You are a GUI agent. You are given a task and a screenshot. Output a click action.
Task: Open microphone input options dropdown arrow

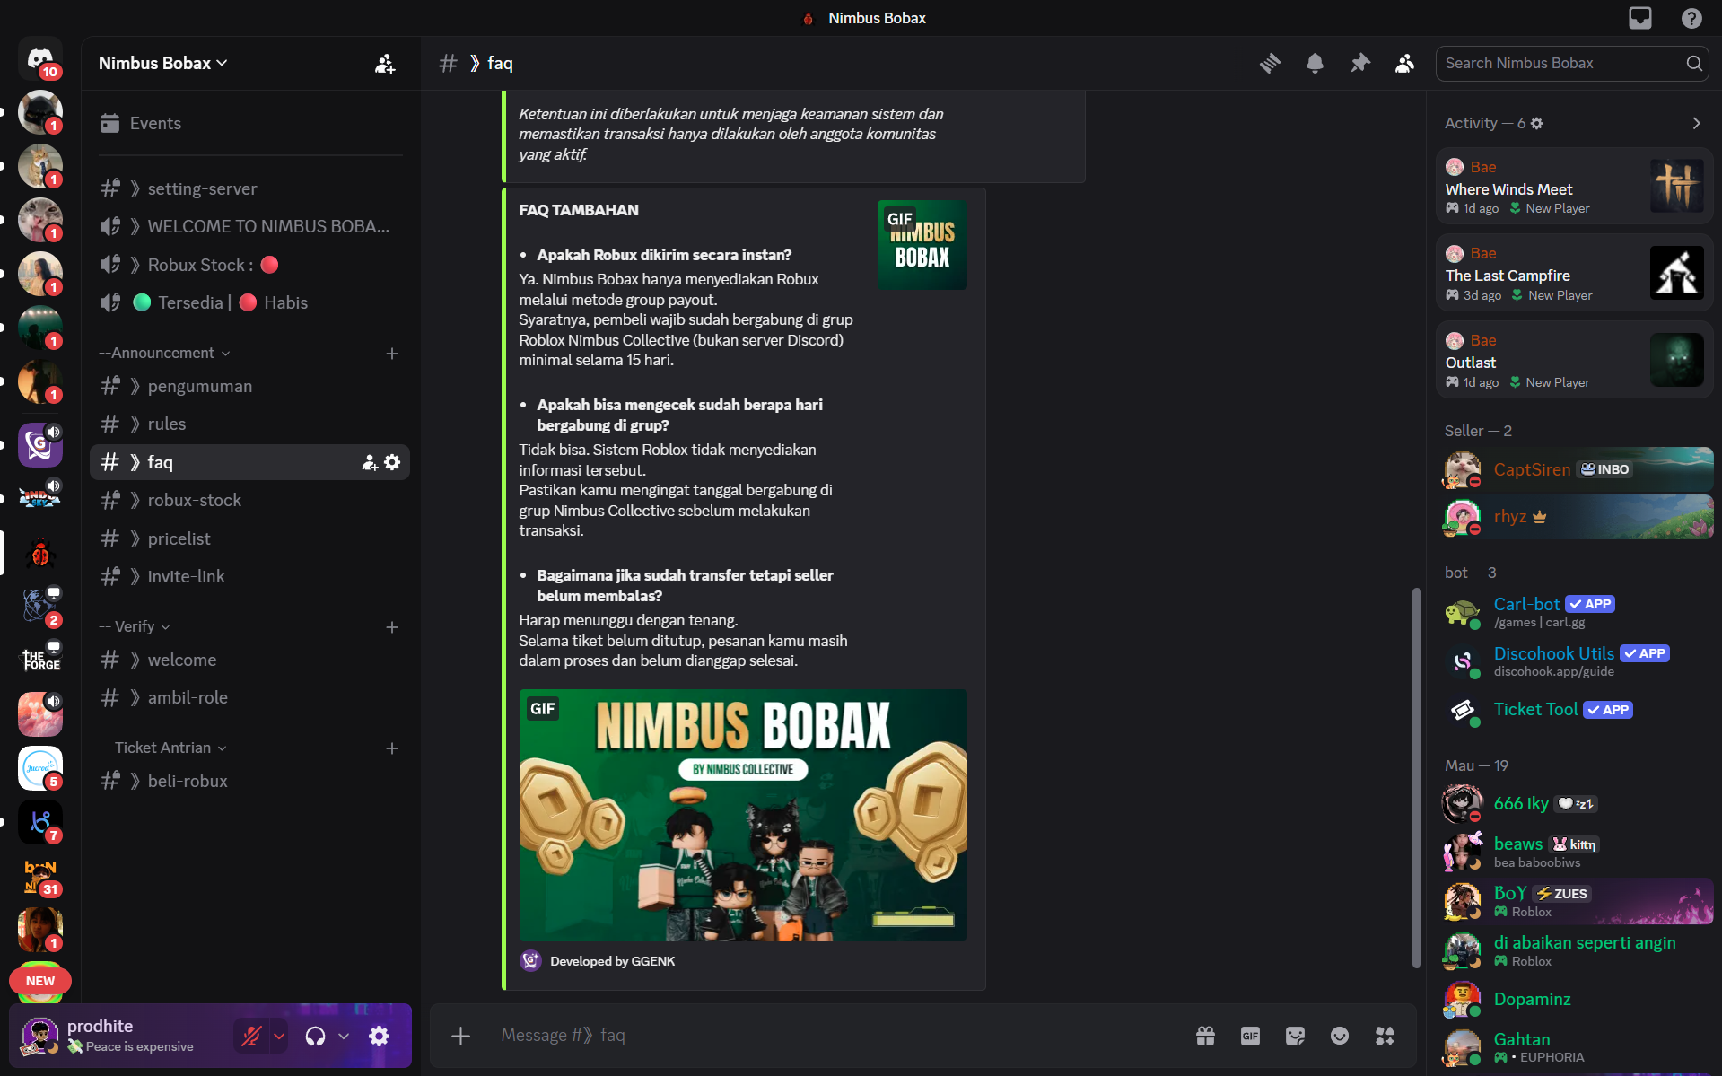[x=279, y=1036]
